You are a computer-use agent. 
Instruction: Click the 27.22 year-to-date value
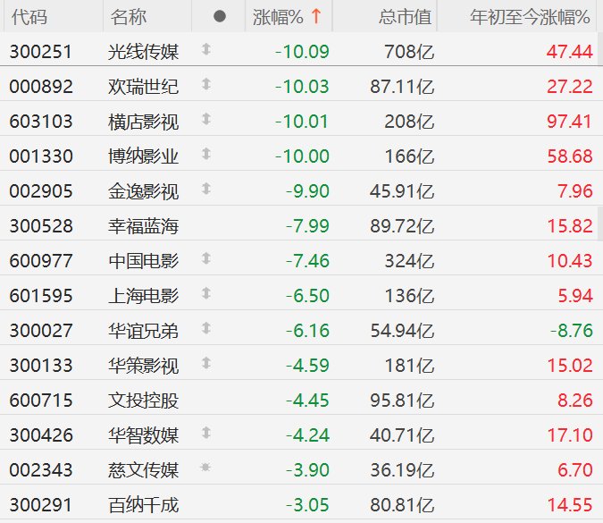570,87
